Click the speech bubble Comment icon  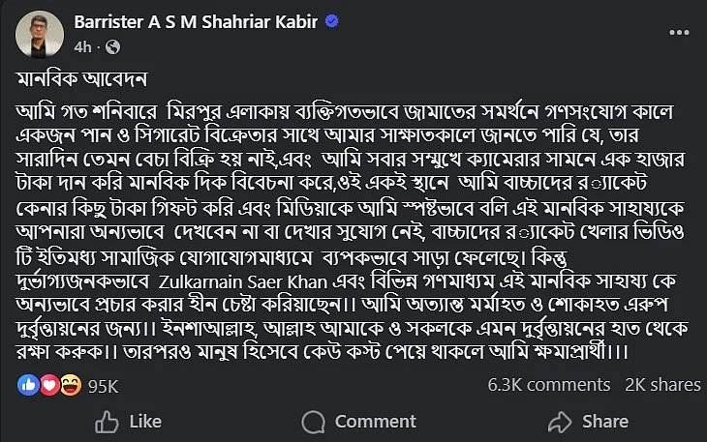(x=315, y=422)
